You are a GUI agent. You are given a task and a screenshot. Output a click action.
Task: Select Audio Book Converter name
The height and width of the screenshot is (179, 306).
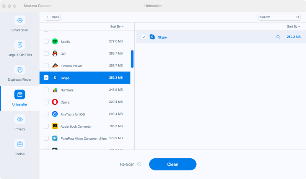click(x=76, y=127)
